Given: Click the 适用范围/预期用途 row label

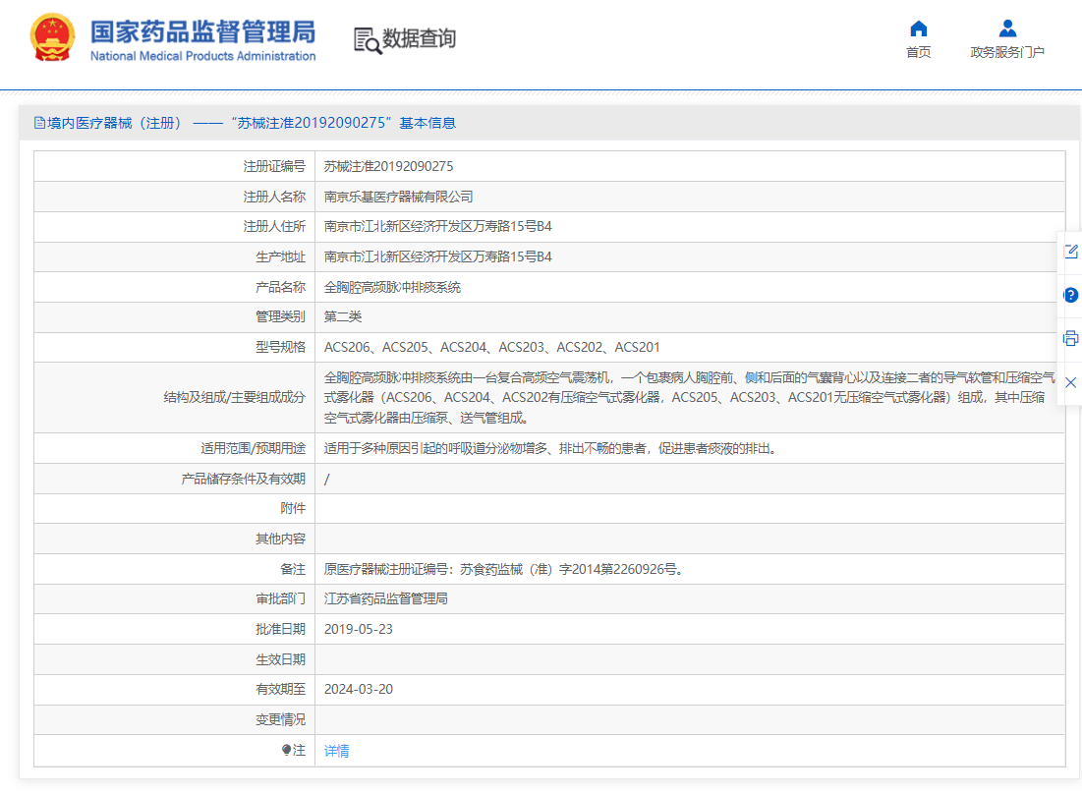Looking at the screenshot, I should 253,448.
